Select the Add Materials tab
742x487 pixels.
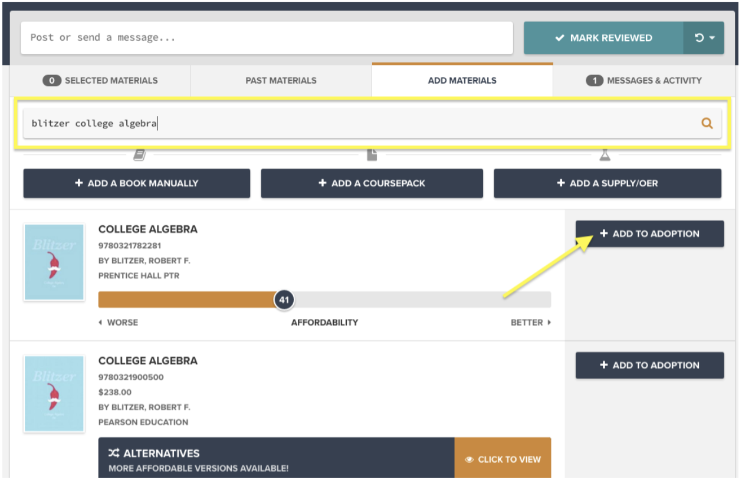462,80
